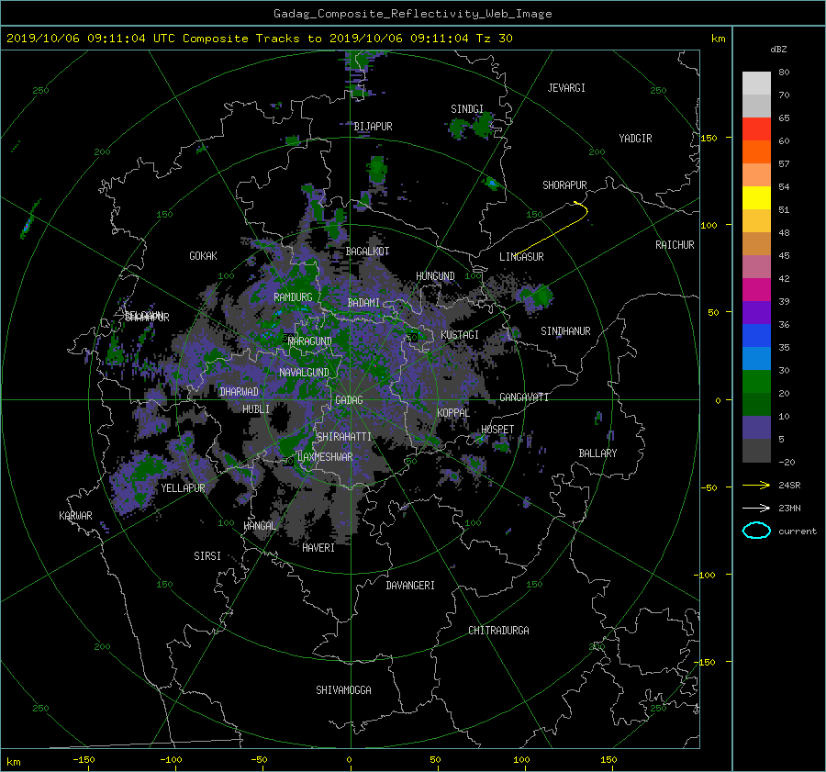Click the CHITRADURGA city label
Image resolution: width=826 pixels, height=772 pixels.
(x=499, y=631)
